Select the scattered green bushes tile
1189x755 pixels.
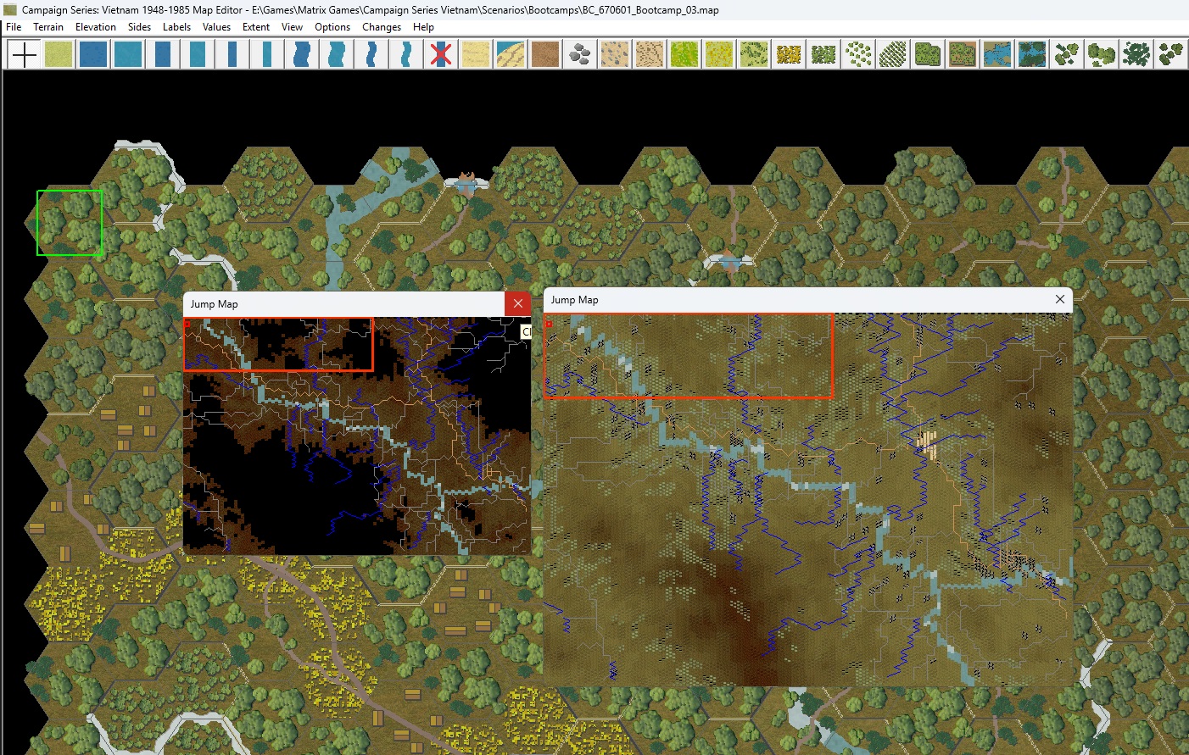tap(858, 54)
